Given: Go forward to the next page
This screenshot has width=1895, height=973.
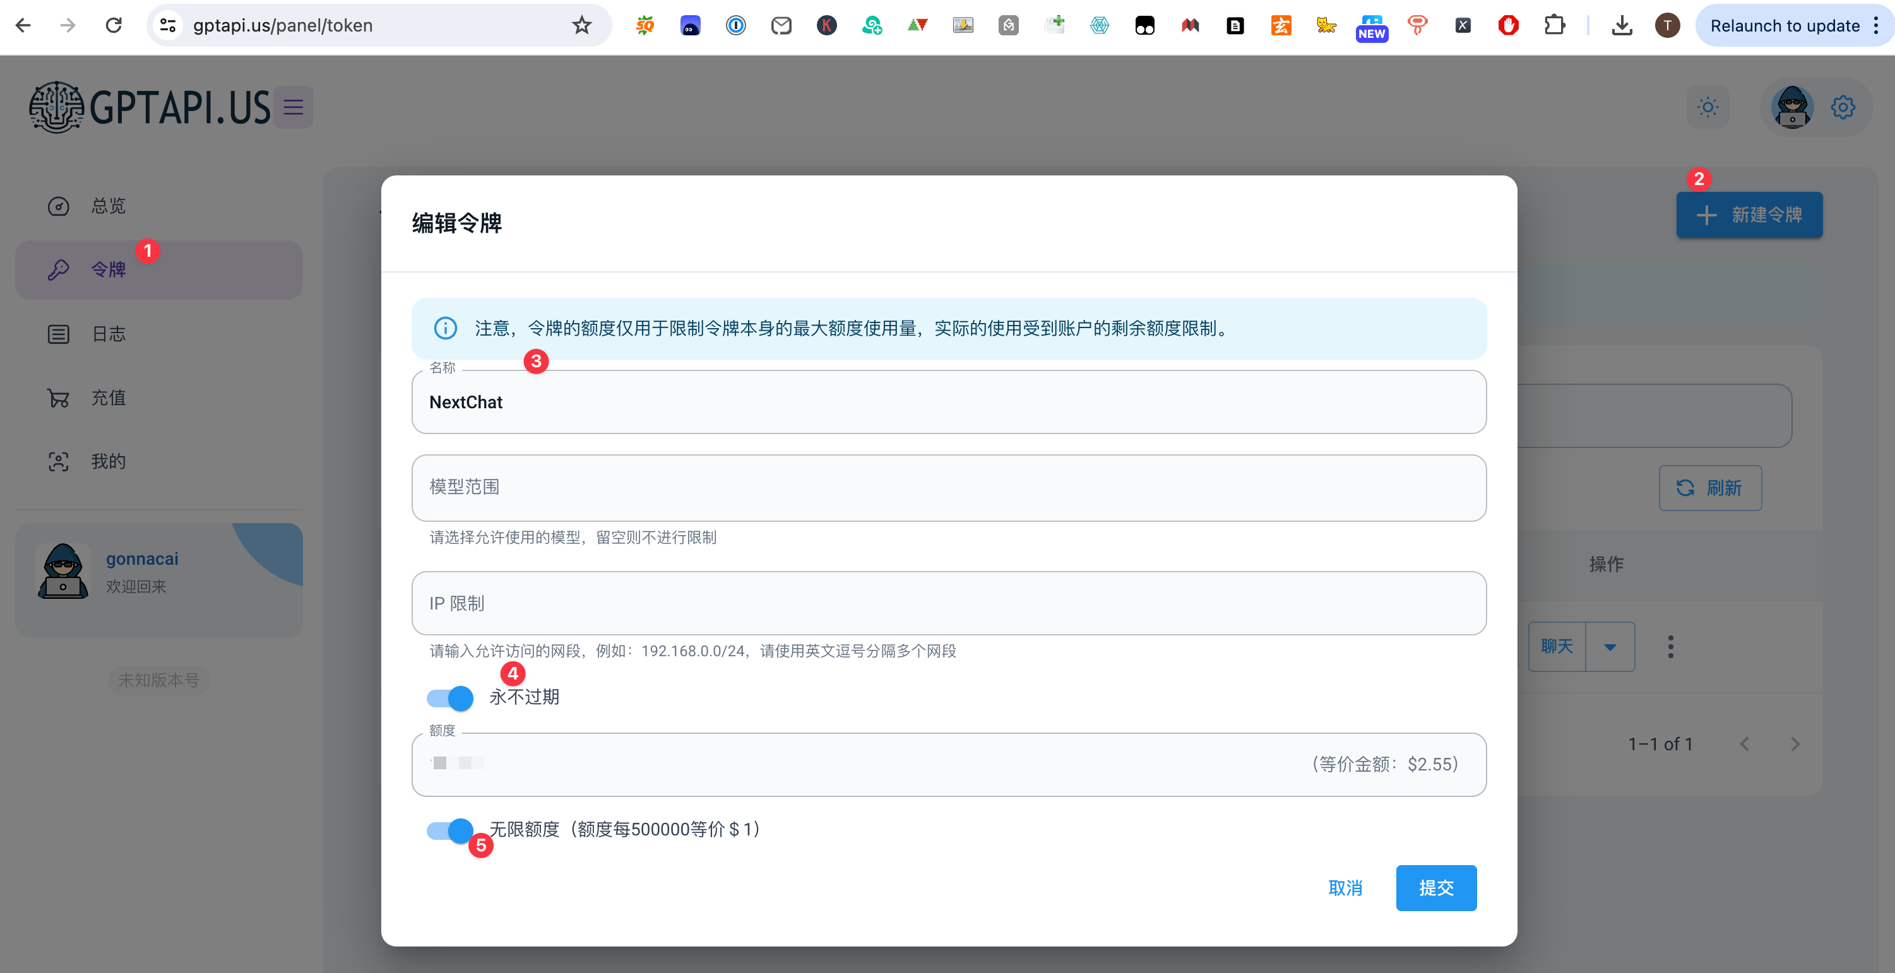Looking at the screenshot, I should (68, 26).
